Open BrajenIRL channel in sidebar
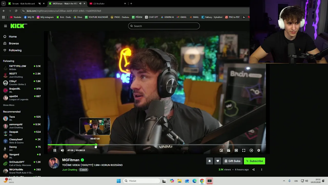Viewport: 328px width, 185px height. [x=22, y=90]
